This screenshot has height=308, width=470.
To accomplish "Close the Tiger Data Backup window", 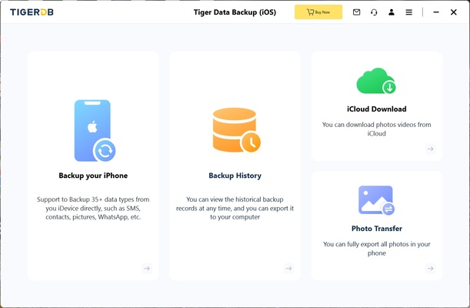I will 454,12.
